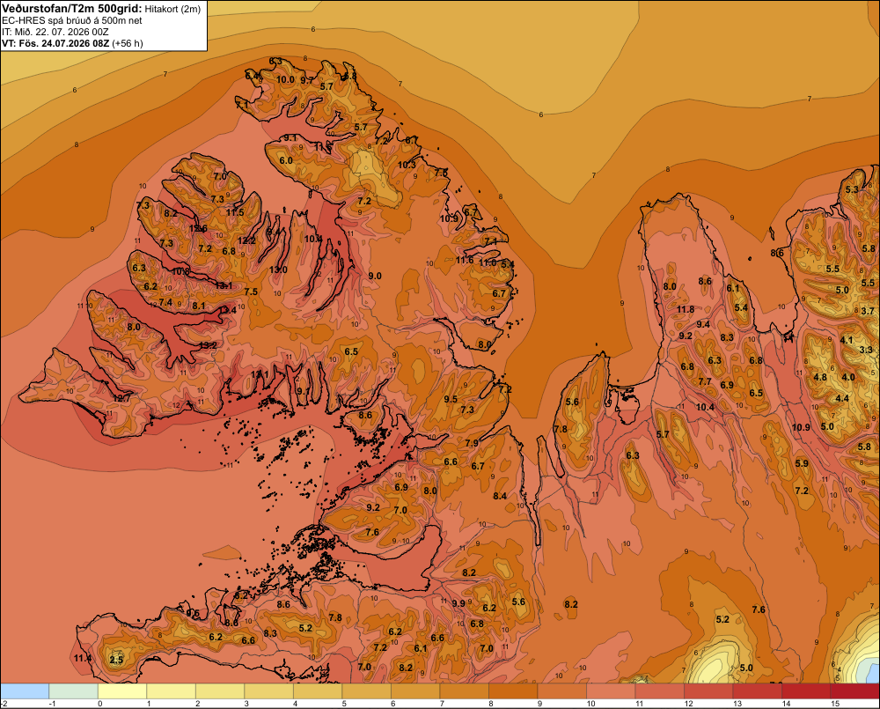880x709 pixels.
Task: Click the 'IT: Mið. 22. 07. 2026 00Z' line
Action: [55, 32]
